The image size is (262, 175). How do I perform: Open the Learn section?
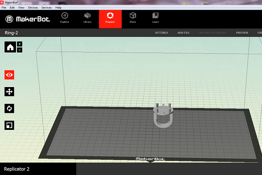pos(155,18)
